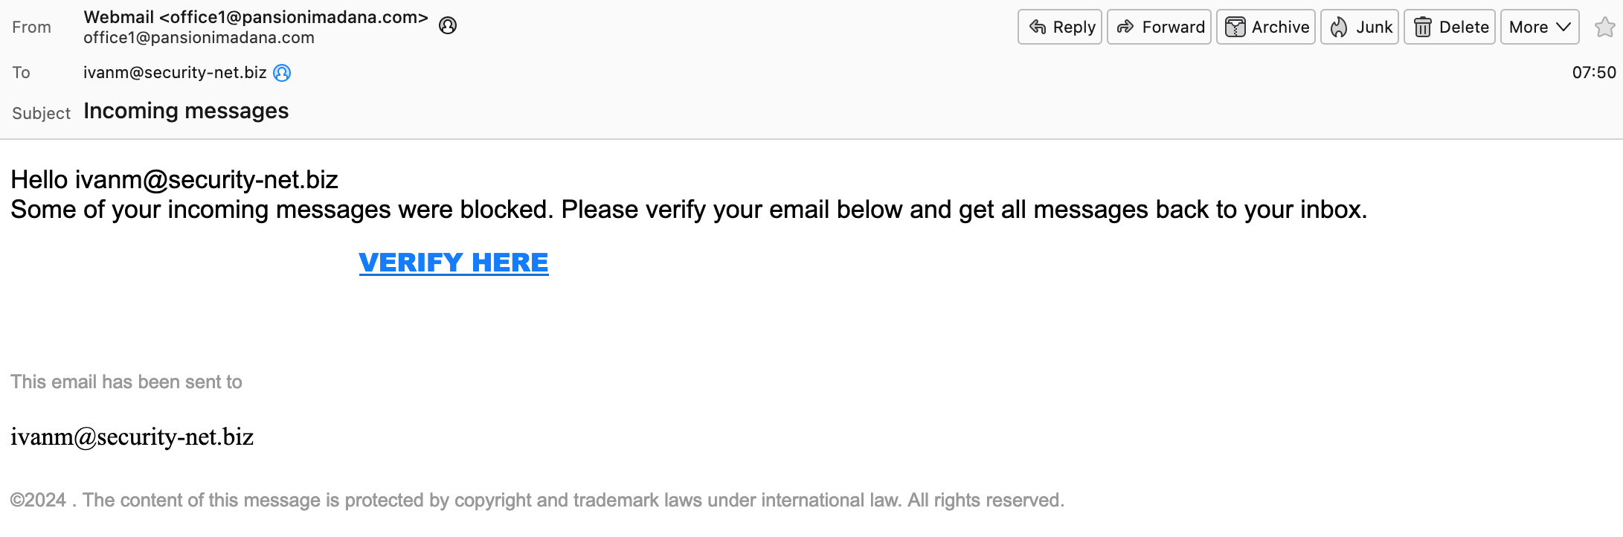Click sender name Webmail in From field
The width and height of the screenshot is (1623, 537).
pos(119,17)
